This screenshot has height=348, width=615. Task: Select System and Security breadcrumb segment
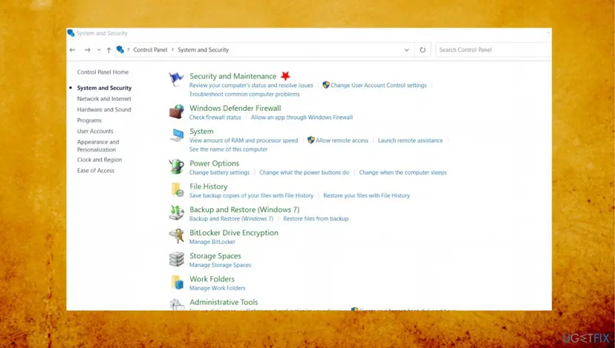204,50
